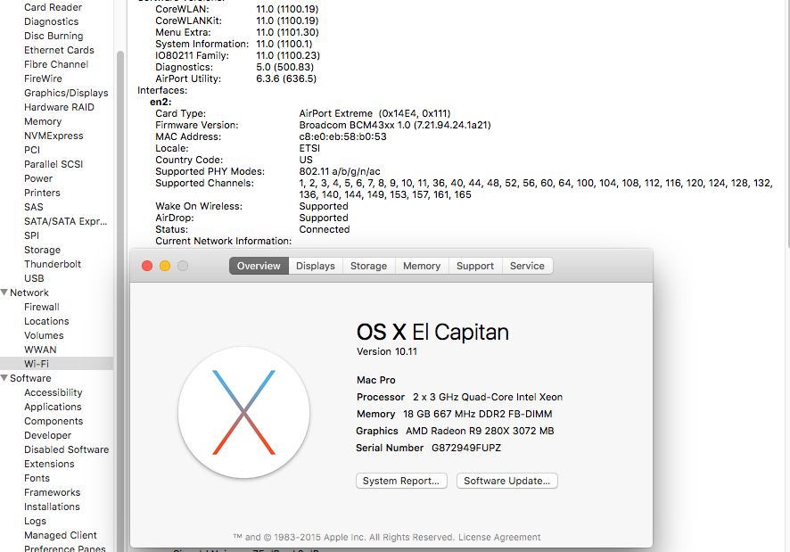Screen dimensions: 790x552
Task: Close the About This Mac window
Action: click(x=147, y=266)
